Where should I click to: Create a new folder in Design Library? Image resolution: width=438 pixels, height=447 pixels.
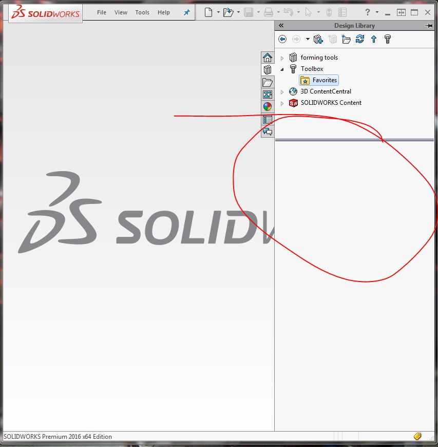click(x=346, y=39)
